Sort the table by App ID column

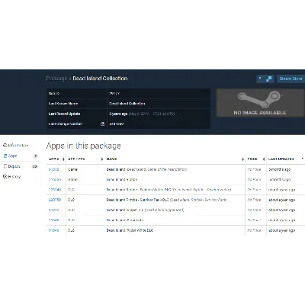point(56,159)
